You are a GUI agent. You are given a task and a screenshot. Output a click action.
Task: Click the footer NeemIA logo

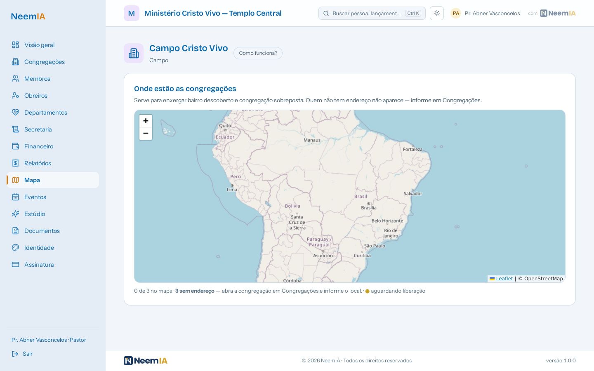146,361
